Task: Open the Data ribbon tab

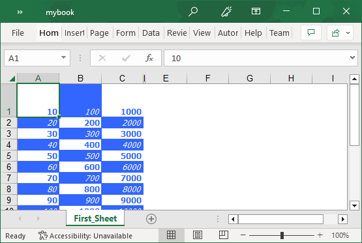Action: click(151, 33)
